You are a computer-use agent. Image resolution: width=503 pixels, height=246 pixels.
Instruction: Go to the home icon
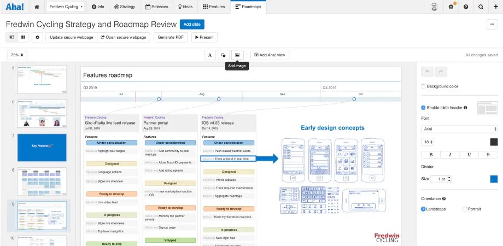coord(37,7)
